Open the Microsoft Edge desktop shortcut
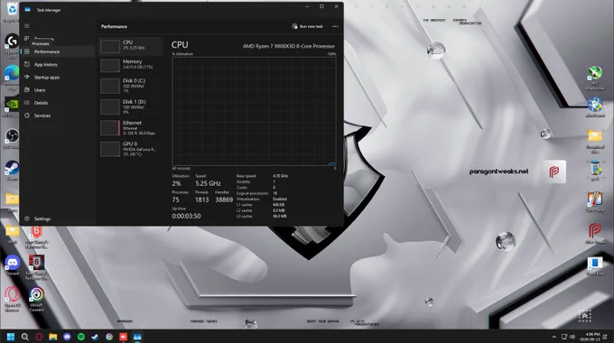Viewport: 614px width, 343px height. [x=11, y=78]
